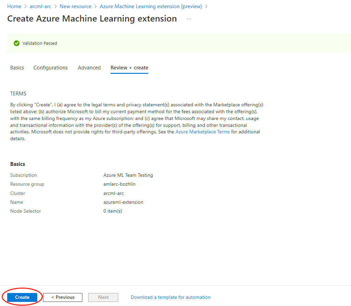Open the Advanced tab
The height and width of the screenshot is (306, 351).
tap(89, 67)
